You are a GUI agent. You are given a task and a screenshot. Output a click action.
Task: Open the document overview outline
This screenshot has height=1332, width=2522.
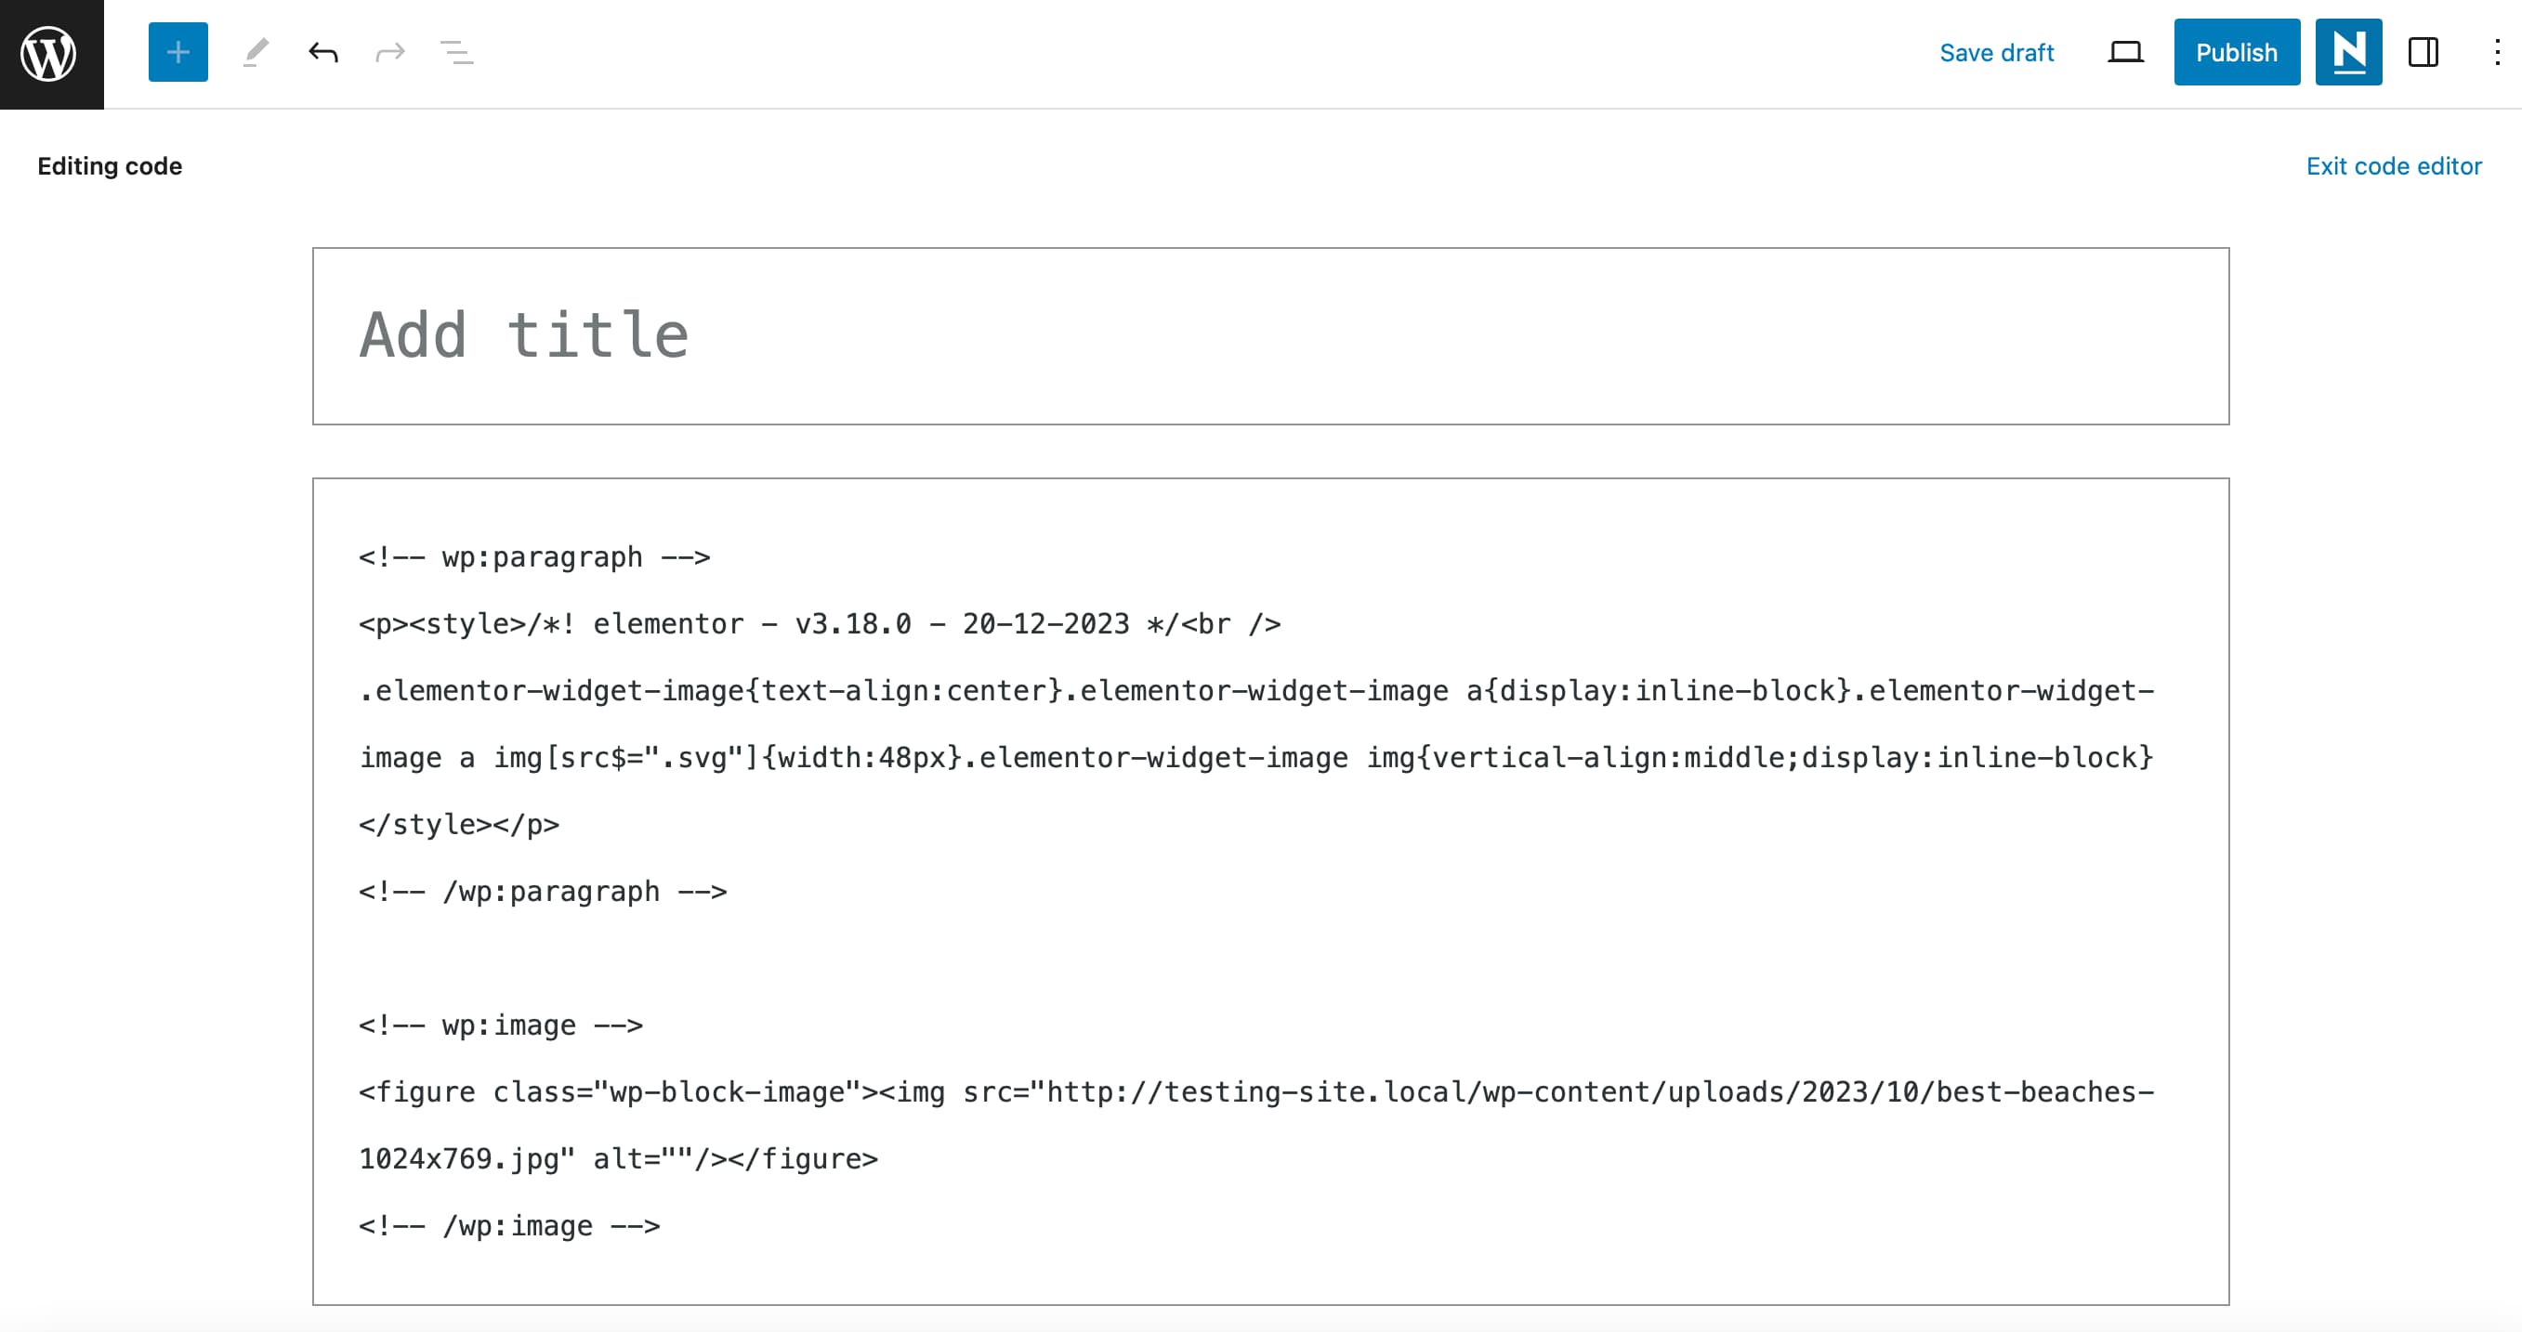coord(455,52)
